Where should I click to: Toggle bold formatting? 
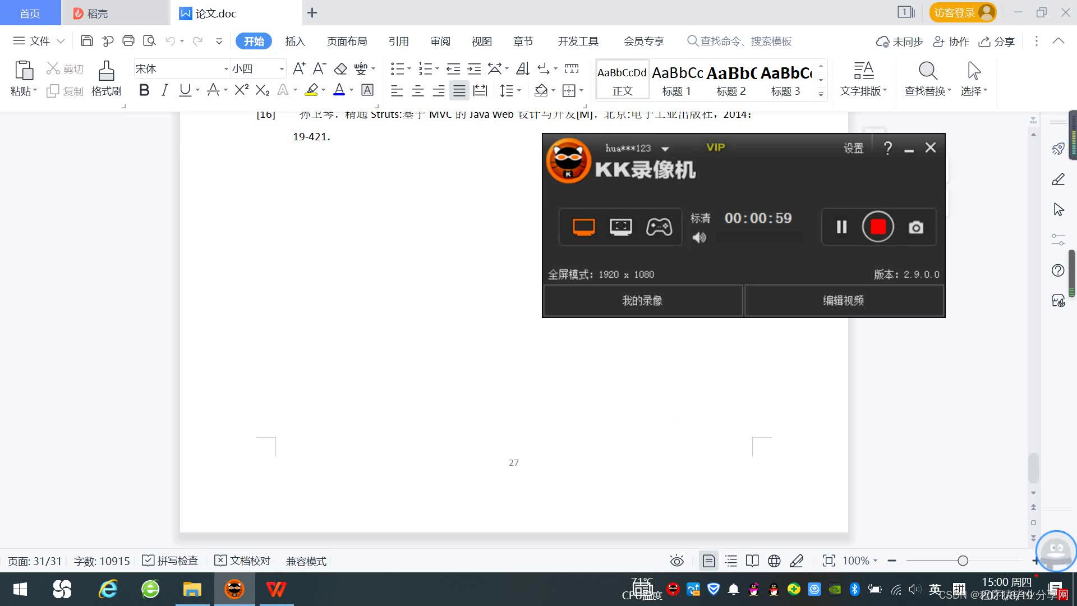pos(144,90)
